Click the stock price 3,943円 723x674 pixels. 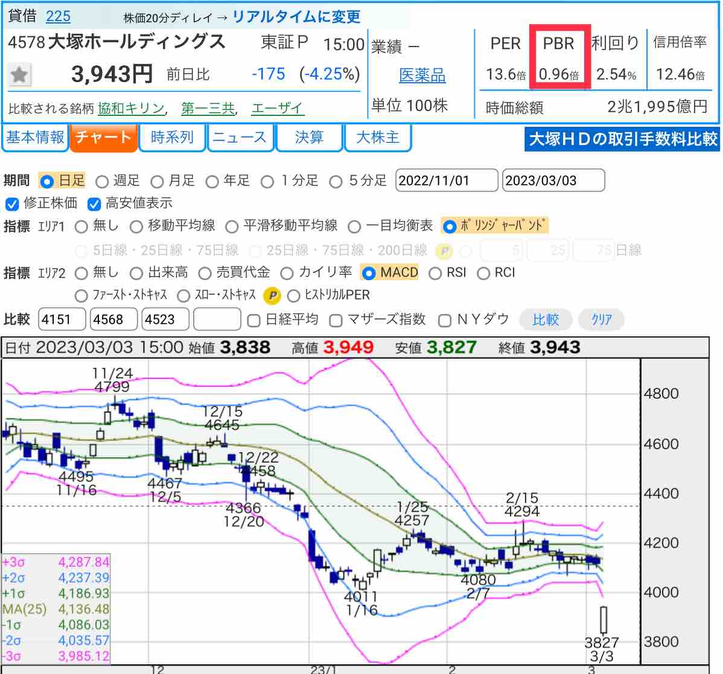click(112, 74)
